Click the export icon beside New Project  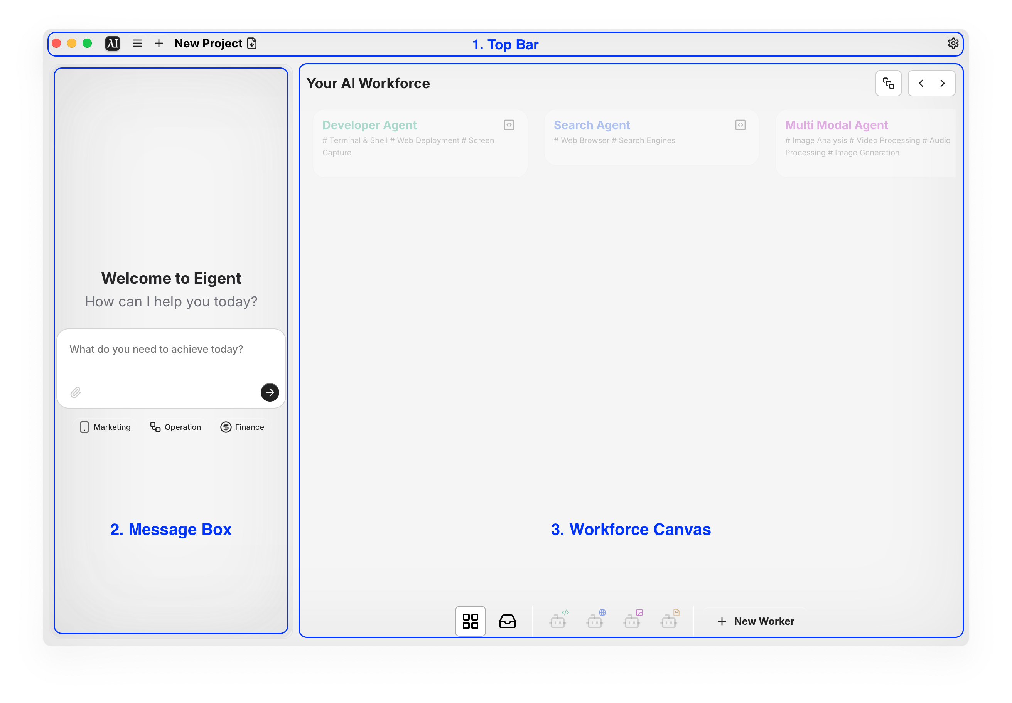tap(252, 43)
